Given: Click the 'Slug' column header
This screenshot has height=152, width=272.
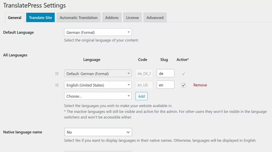Looking at the screenshot, I should coord(164,60).
